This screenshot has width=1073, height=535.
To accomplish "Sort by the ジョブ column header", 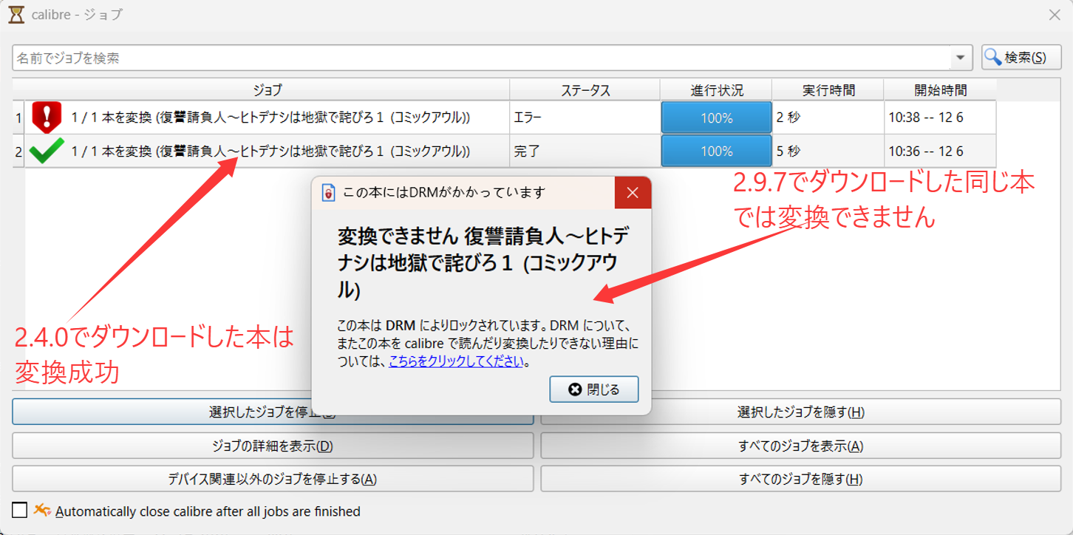I will (268, 90).
